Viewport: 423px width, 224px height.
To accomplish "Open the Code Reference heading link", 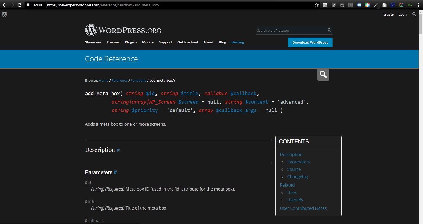I will coord(111,59).
